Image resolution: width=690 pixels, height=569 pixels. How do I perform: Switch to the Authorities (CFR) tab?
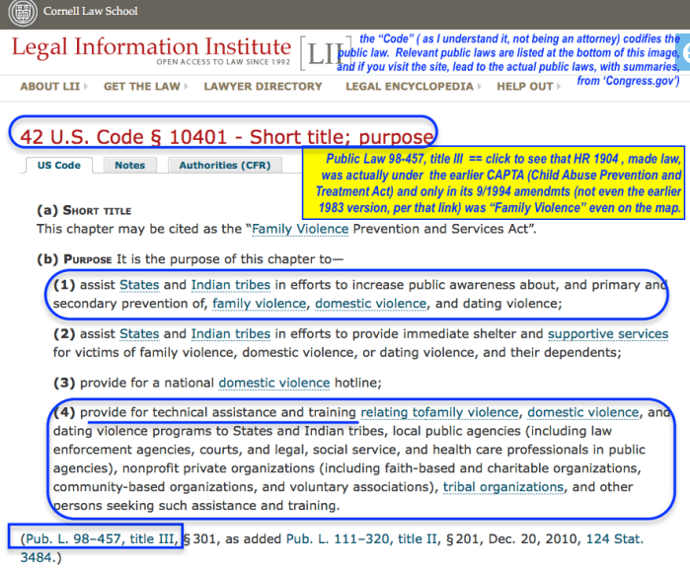pos(224,166)
